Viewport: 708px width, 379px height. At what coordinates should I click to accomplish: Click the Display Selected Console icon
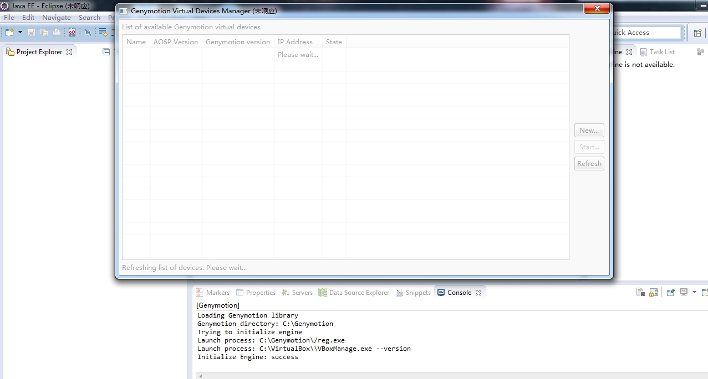(684, 293)
